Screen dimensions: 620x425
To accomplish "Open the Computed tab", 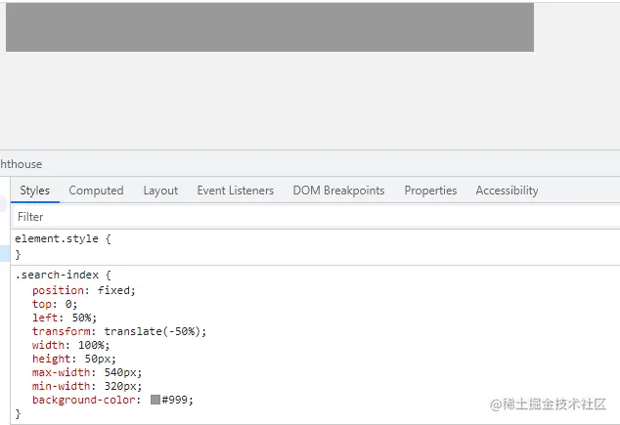I will pyautogui.click(x=96, y=191).
